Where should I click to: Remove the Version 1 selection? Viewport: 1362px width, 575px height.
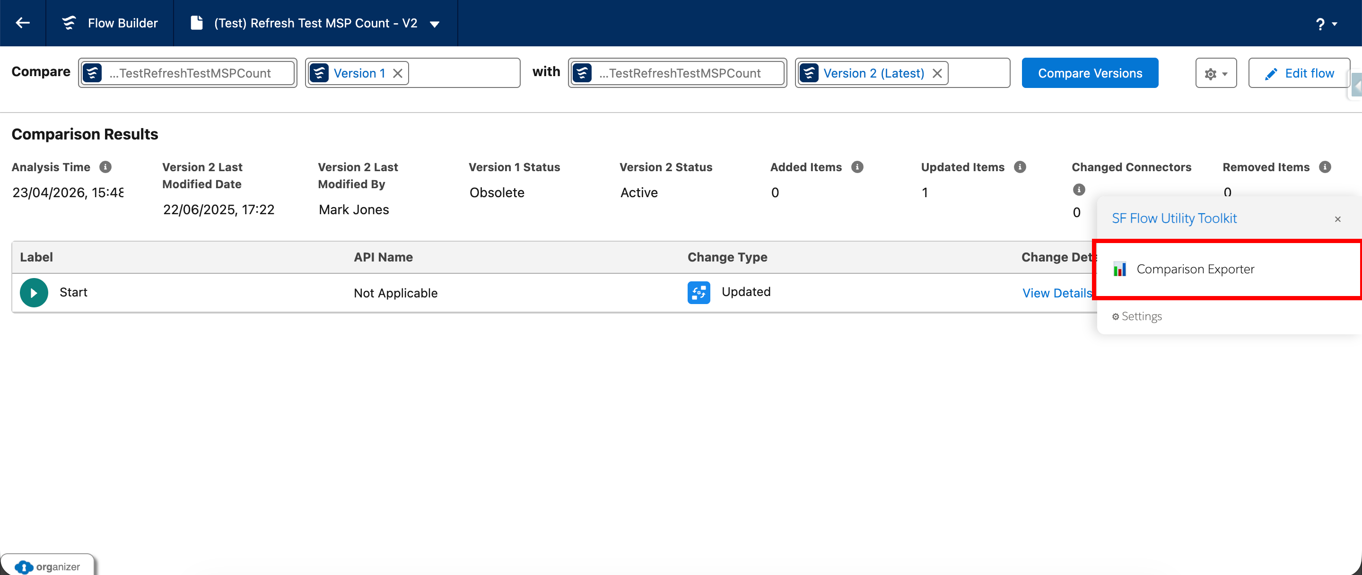coord(398,73)
